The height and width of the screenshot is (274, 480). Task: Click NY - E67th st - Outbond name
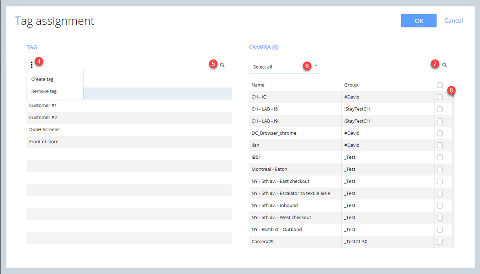(x=277, y=230)
